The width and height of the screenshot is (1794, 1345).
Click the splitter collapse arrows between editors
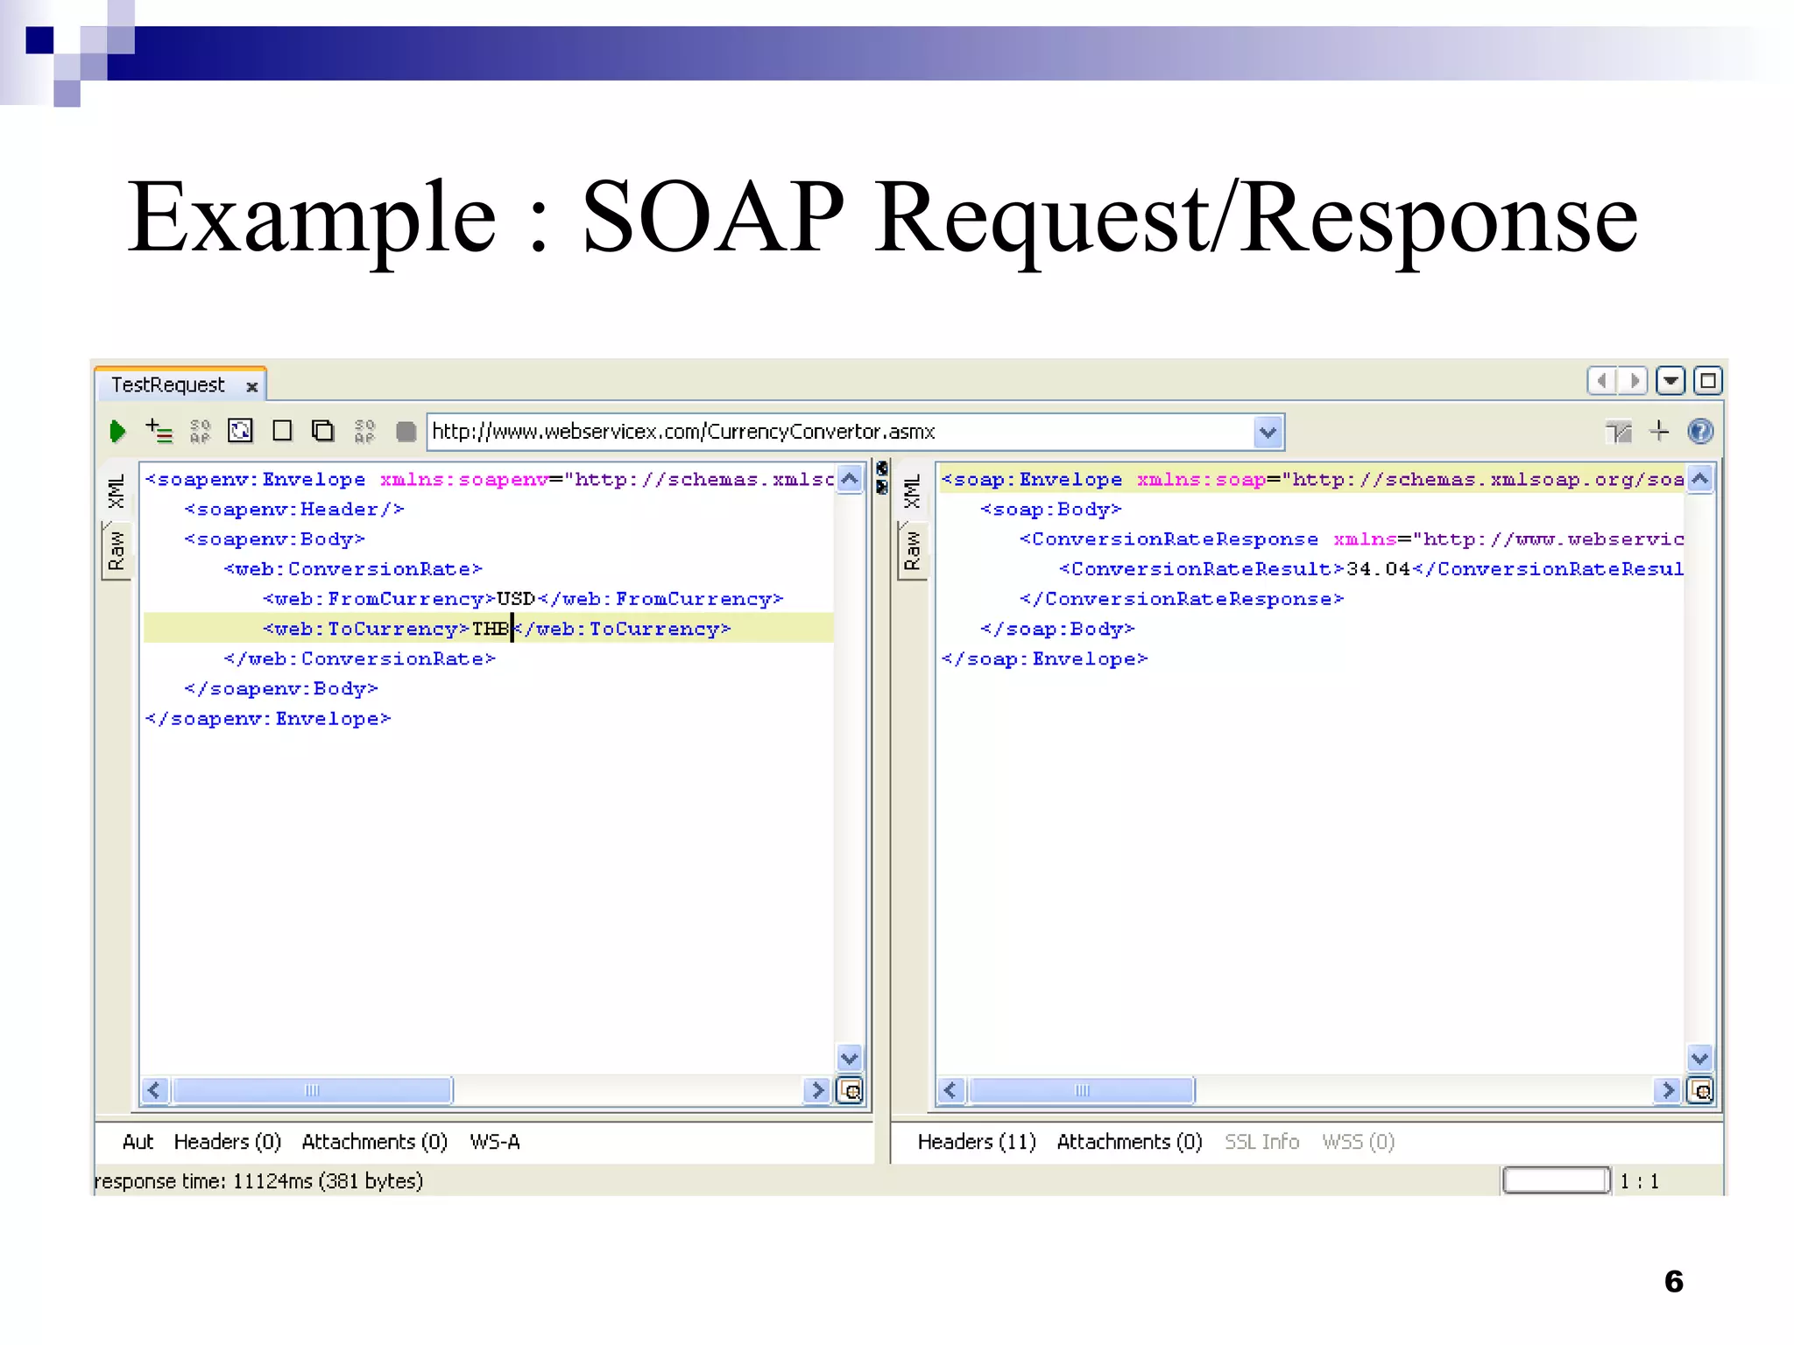pyautogui.click(x=882, y=476)
